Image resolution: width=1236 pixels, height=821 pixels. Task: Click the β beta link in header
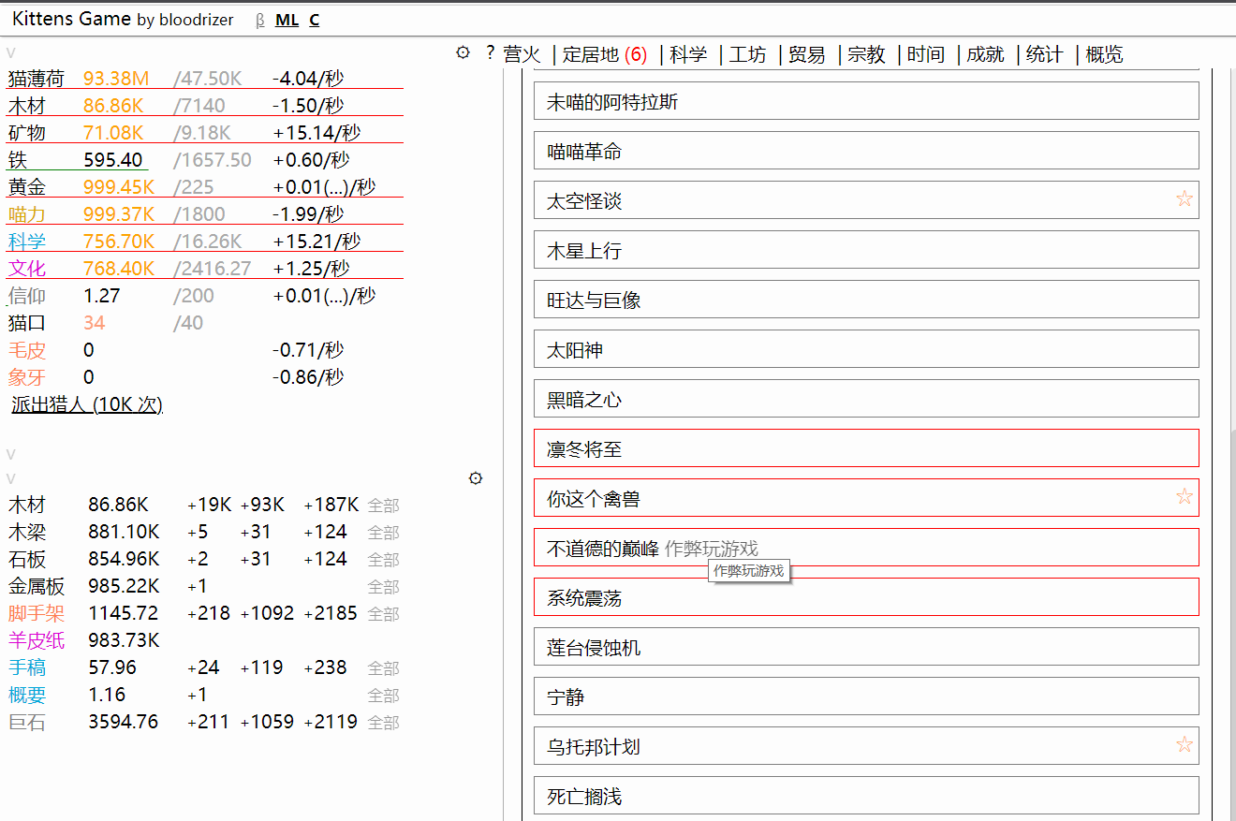[x=260, y=20]
